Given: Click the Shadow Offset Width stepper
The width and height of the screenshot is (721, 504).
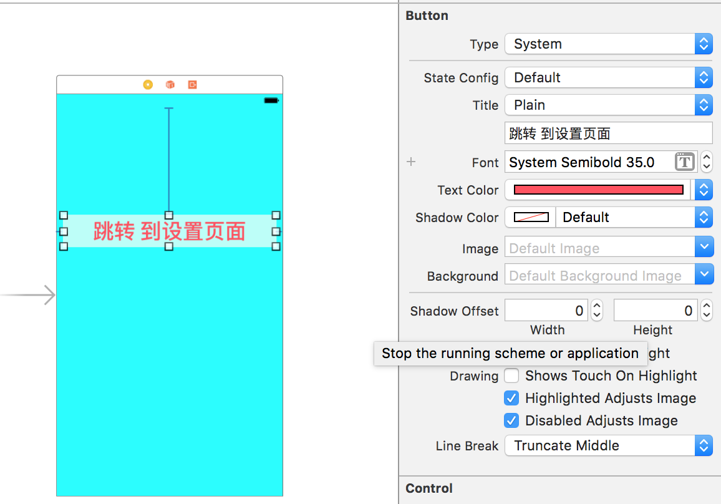Looking at the screenshot, I should point(597,311).
